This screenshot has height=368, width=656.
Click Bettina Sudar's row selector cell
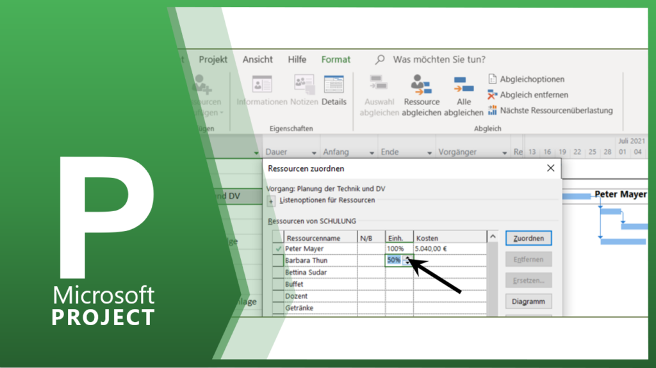[278, 272]
